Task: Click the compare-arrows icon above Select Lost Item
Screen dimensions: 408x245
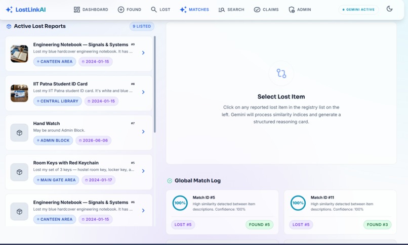Action: [281, 73]
